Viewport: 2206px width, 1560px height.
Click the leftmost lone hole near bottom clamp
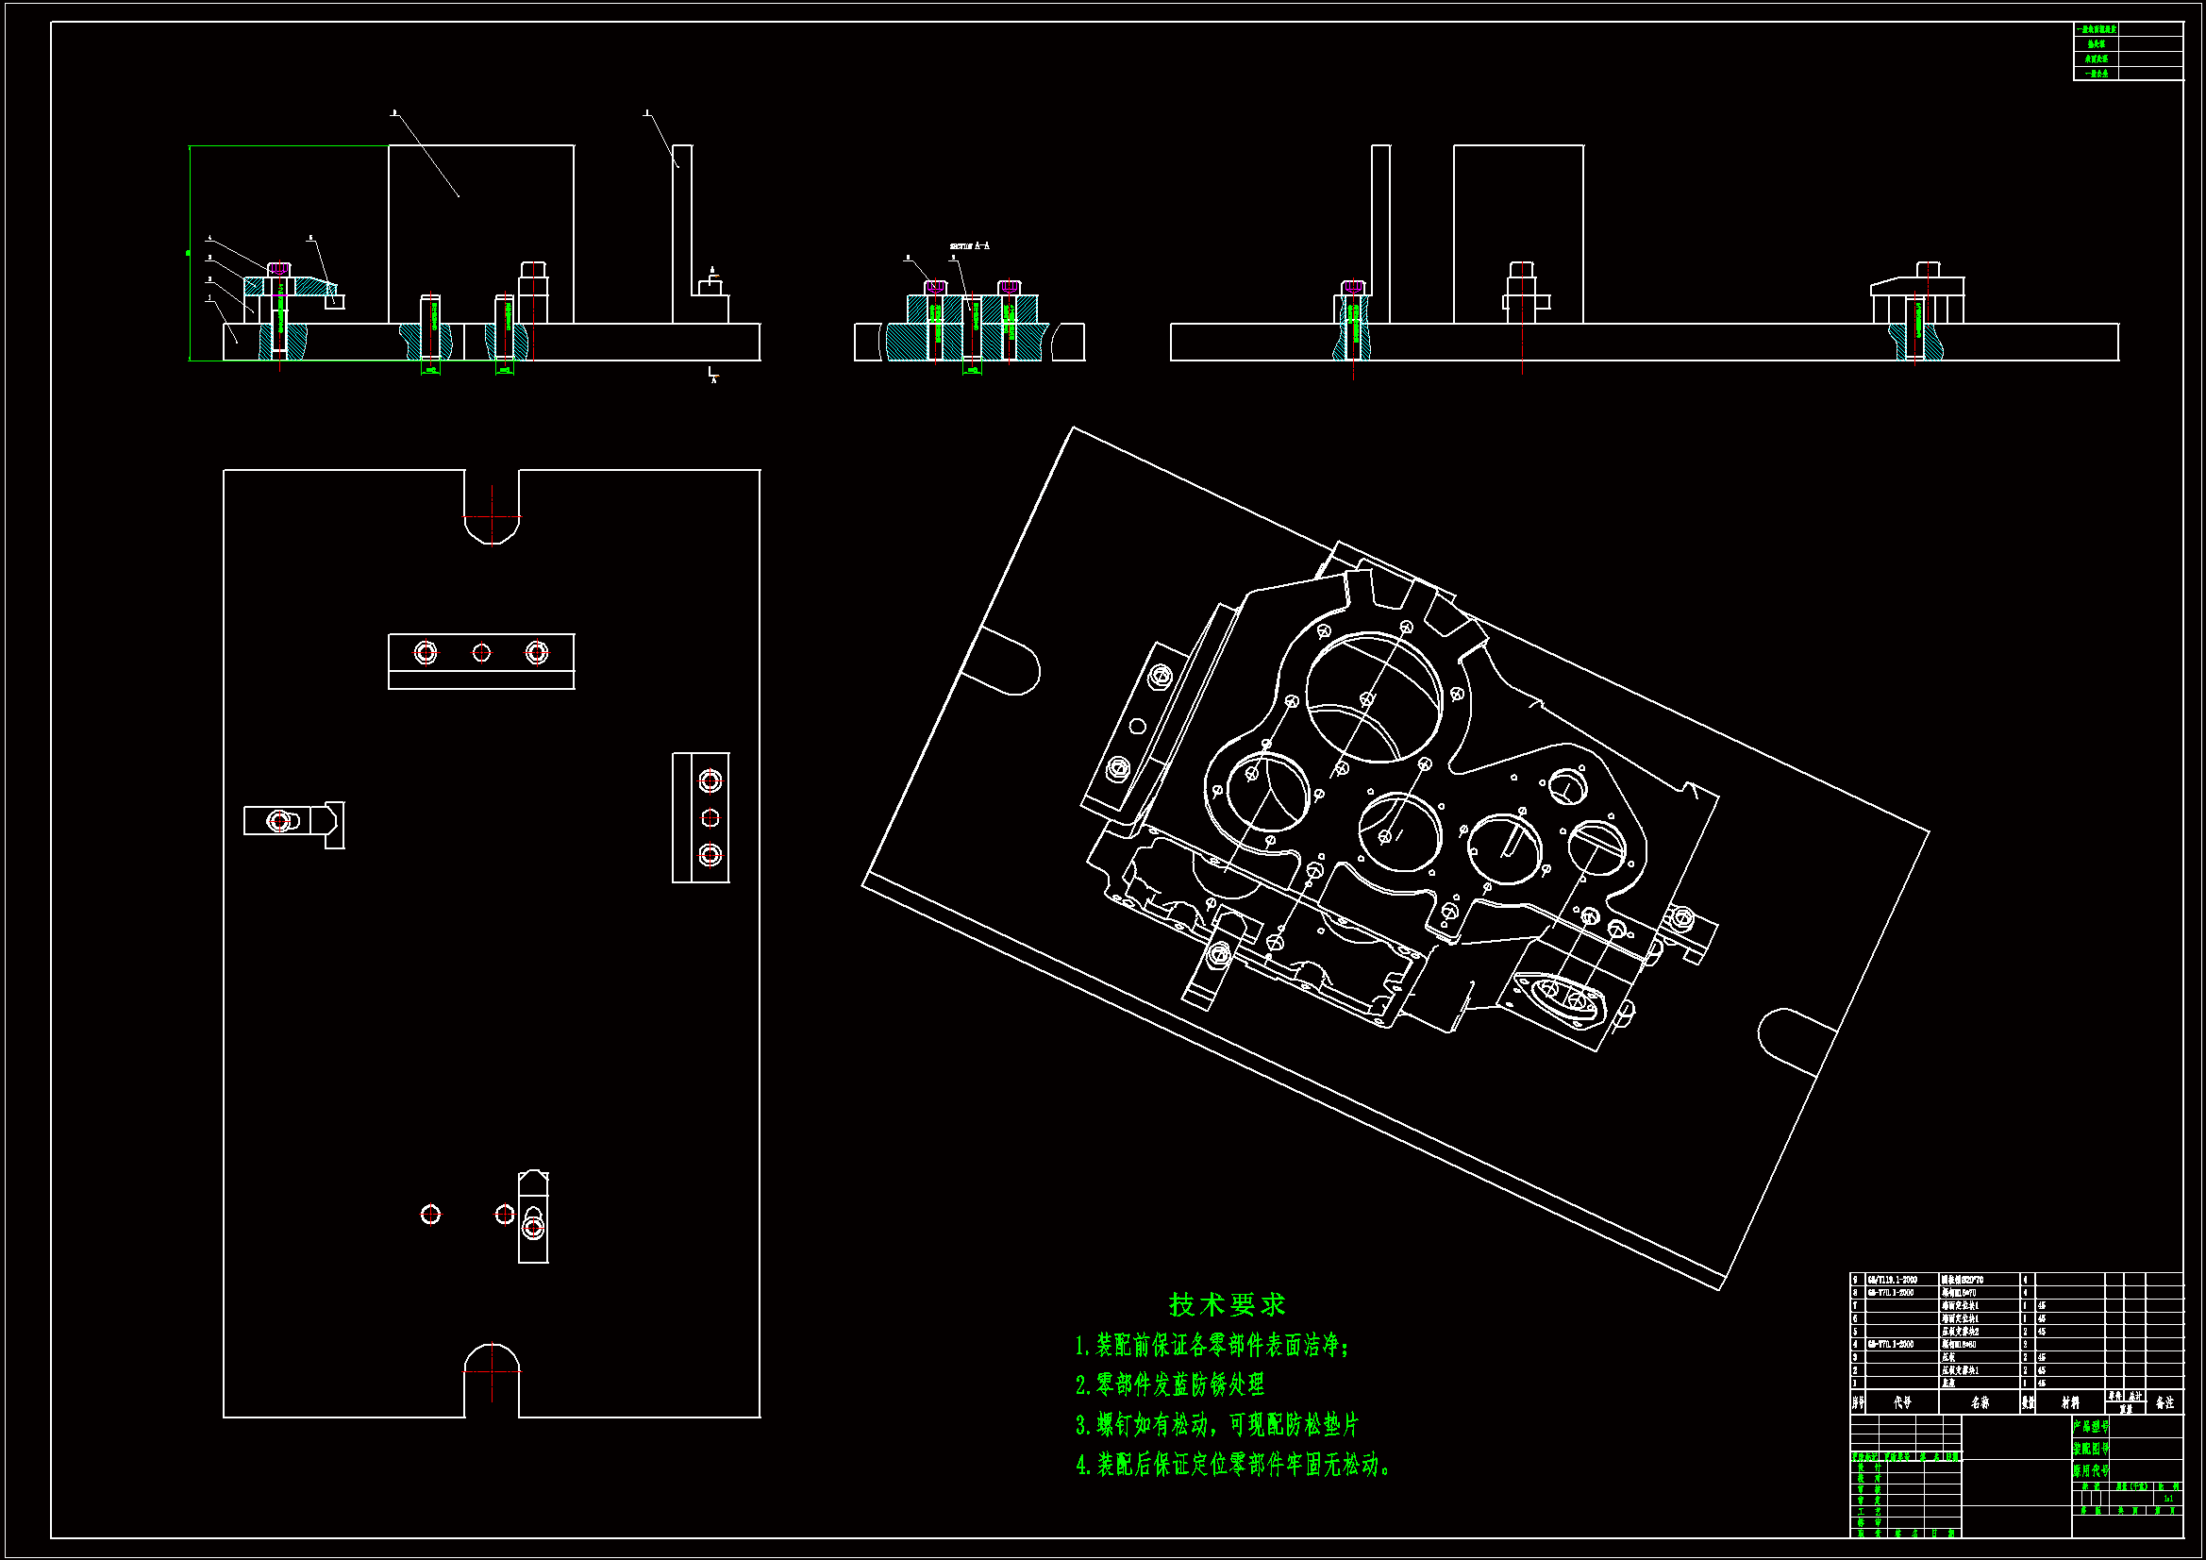tap(430, 1215)
